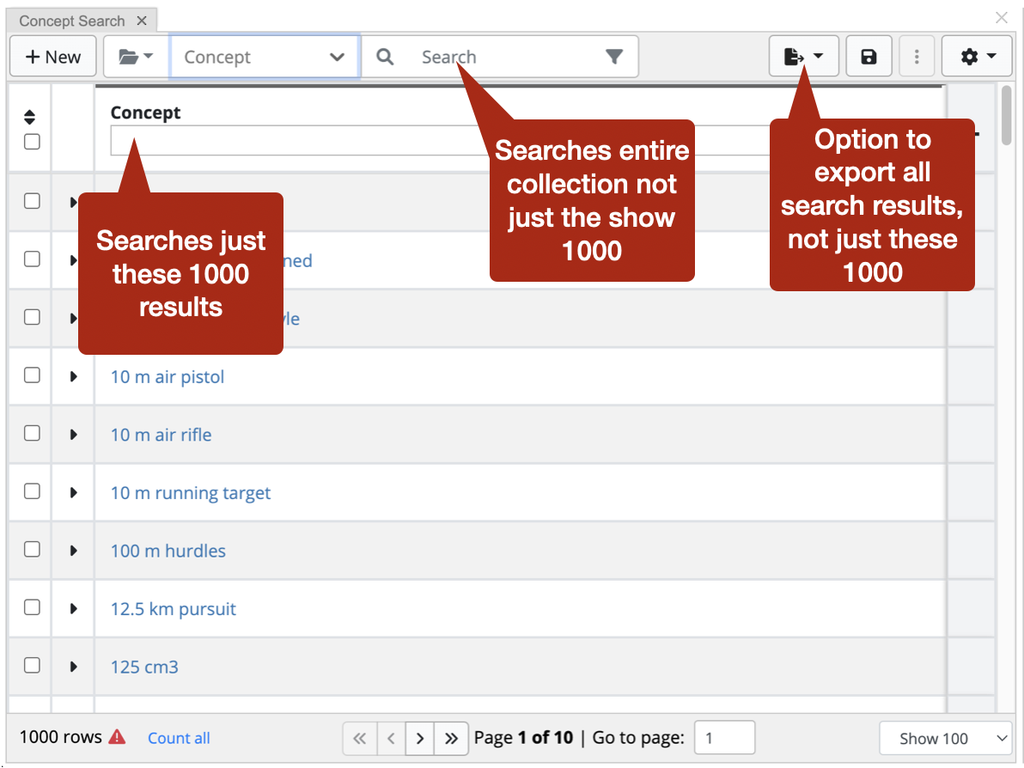Go to the last page arrow
This screenshot has height=768, width=1024.
pos(451,738)
